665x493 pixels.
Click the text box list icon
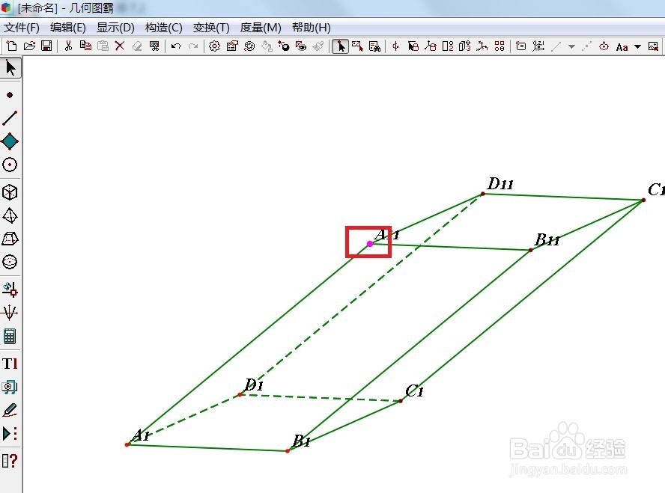pos(520,46)
